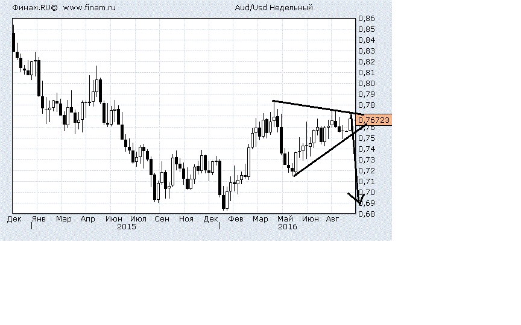Image resolution: width=521 pixels, height=325 pixels.
Task: Click the 0,68 price axis label
Action: (367, 214)
